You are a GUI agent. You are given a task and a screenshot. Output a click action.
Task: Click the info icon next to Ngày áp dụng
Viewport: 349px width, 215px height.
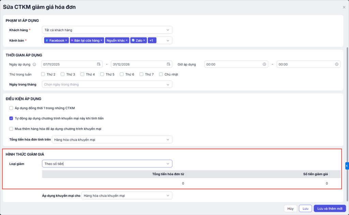pos(34,64)
